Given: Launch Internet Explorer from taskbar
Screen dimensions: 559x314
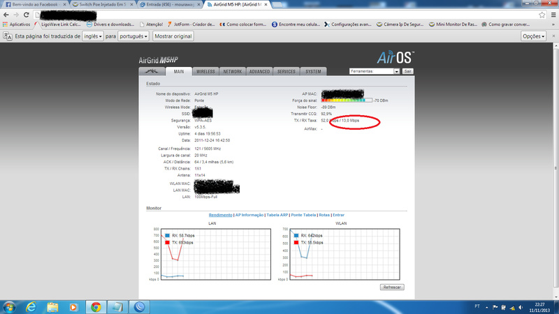Looking at the screenshot, I should coord(31,307).
